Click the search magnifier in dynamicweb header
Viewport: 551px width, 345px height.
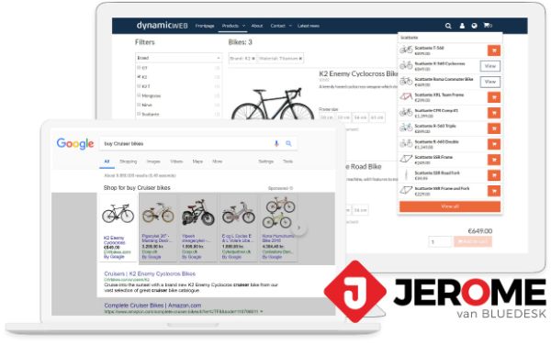click(x=448, y=26)
